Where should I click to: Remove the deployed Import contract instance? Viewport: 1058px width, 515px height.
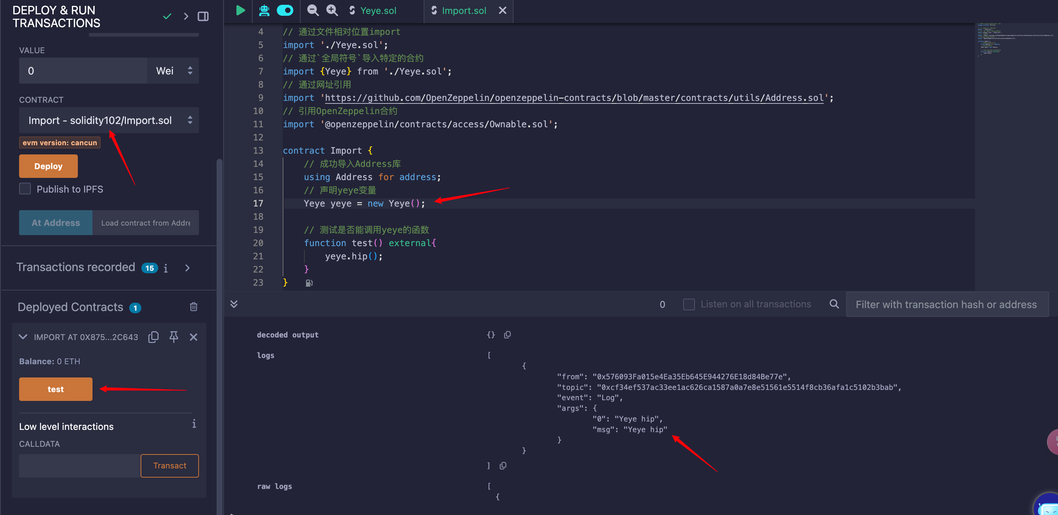coord(193,337)
